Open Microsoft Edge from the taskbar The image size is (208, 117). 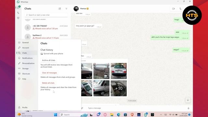pos(118,115)
